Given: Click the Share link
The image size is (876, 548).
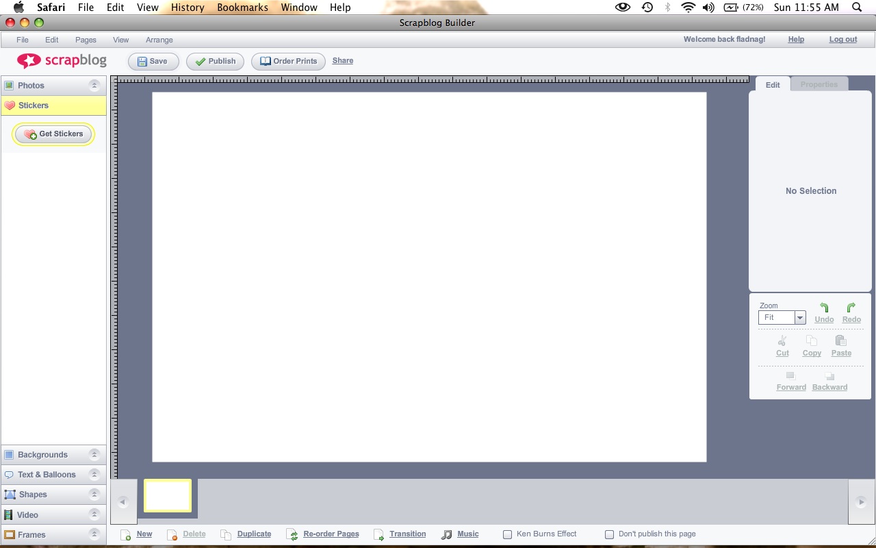Looking at the screenshot, I should coord(343,60).
